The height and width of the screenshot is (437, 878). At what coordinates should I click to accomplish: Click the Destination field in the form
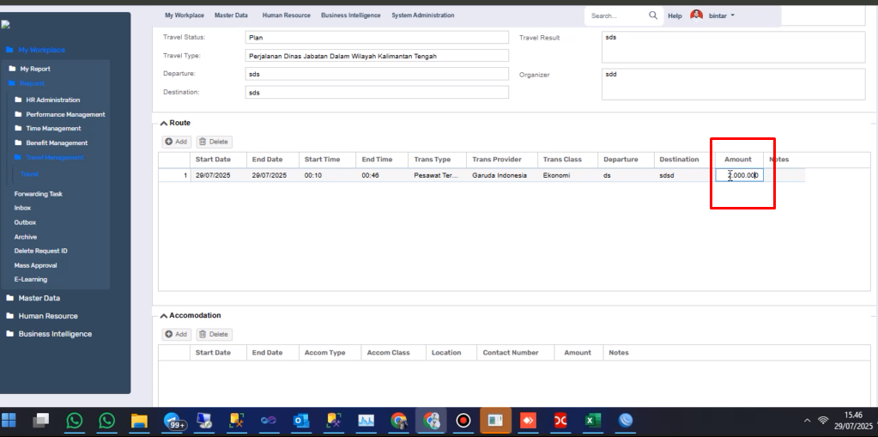377,93
